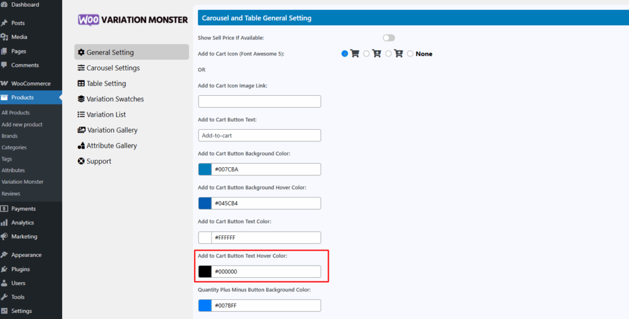Click the Pages icon in the sidebar
Screen dimensions: 629x319
[x=4, y=52]
